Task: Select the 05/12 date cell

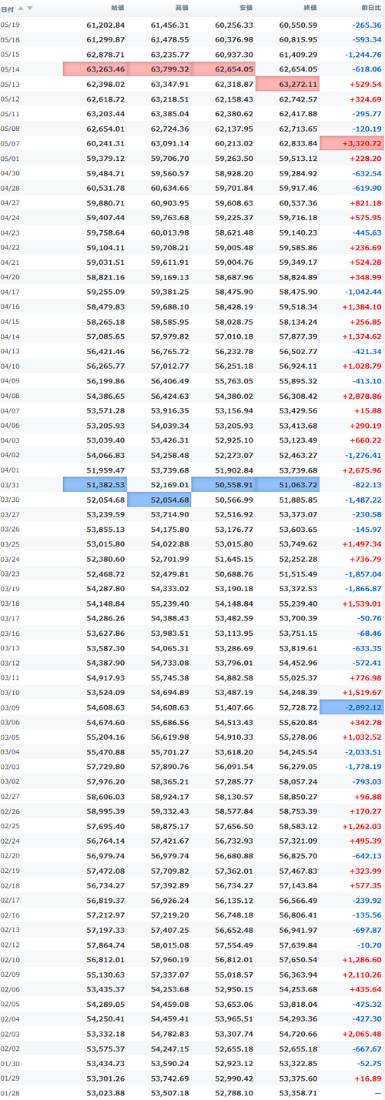Action: [x=11, y=99]
